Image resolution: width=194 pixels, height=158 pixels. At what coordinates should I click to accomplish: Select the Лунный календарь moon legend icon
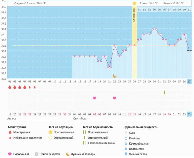(68, 154)
